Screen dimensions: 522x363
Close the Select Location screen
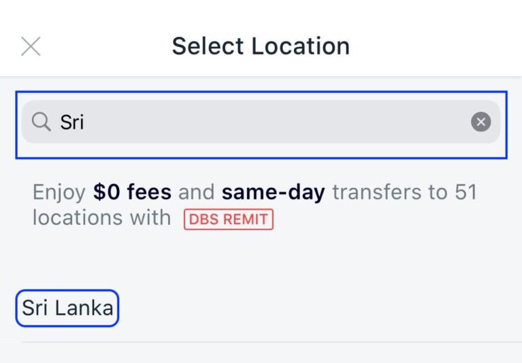[x=31, y=46]
